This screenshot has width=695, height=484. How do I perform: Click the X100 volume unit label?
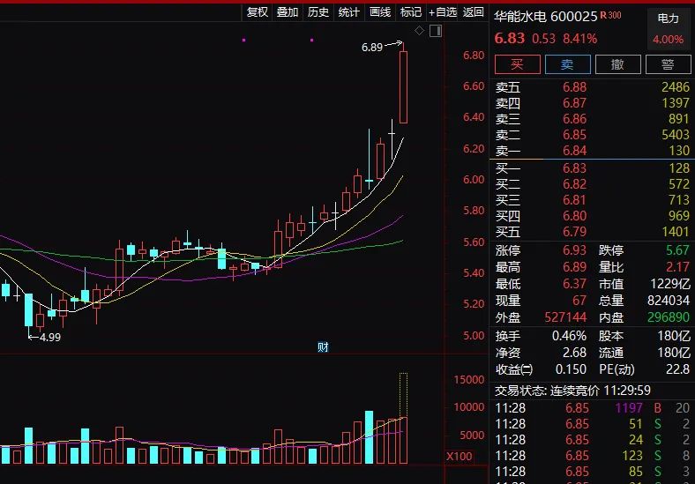click(459, 457)
